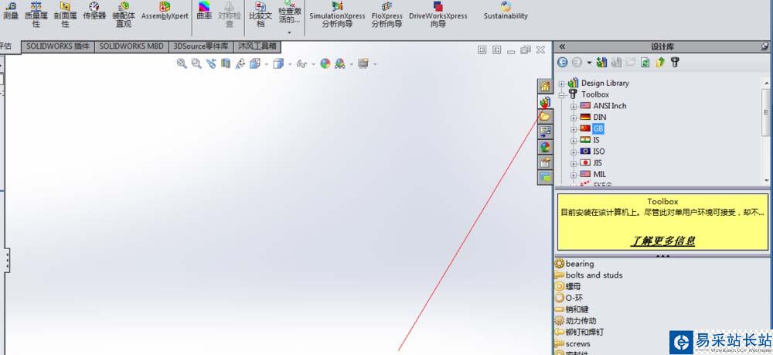This screenshot has width=773, height=355.
Task: Click Zoom to Fit in view toolbar
Action: tap(182, 63)
